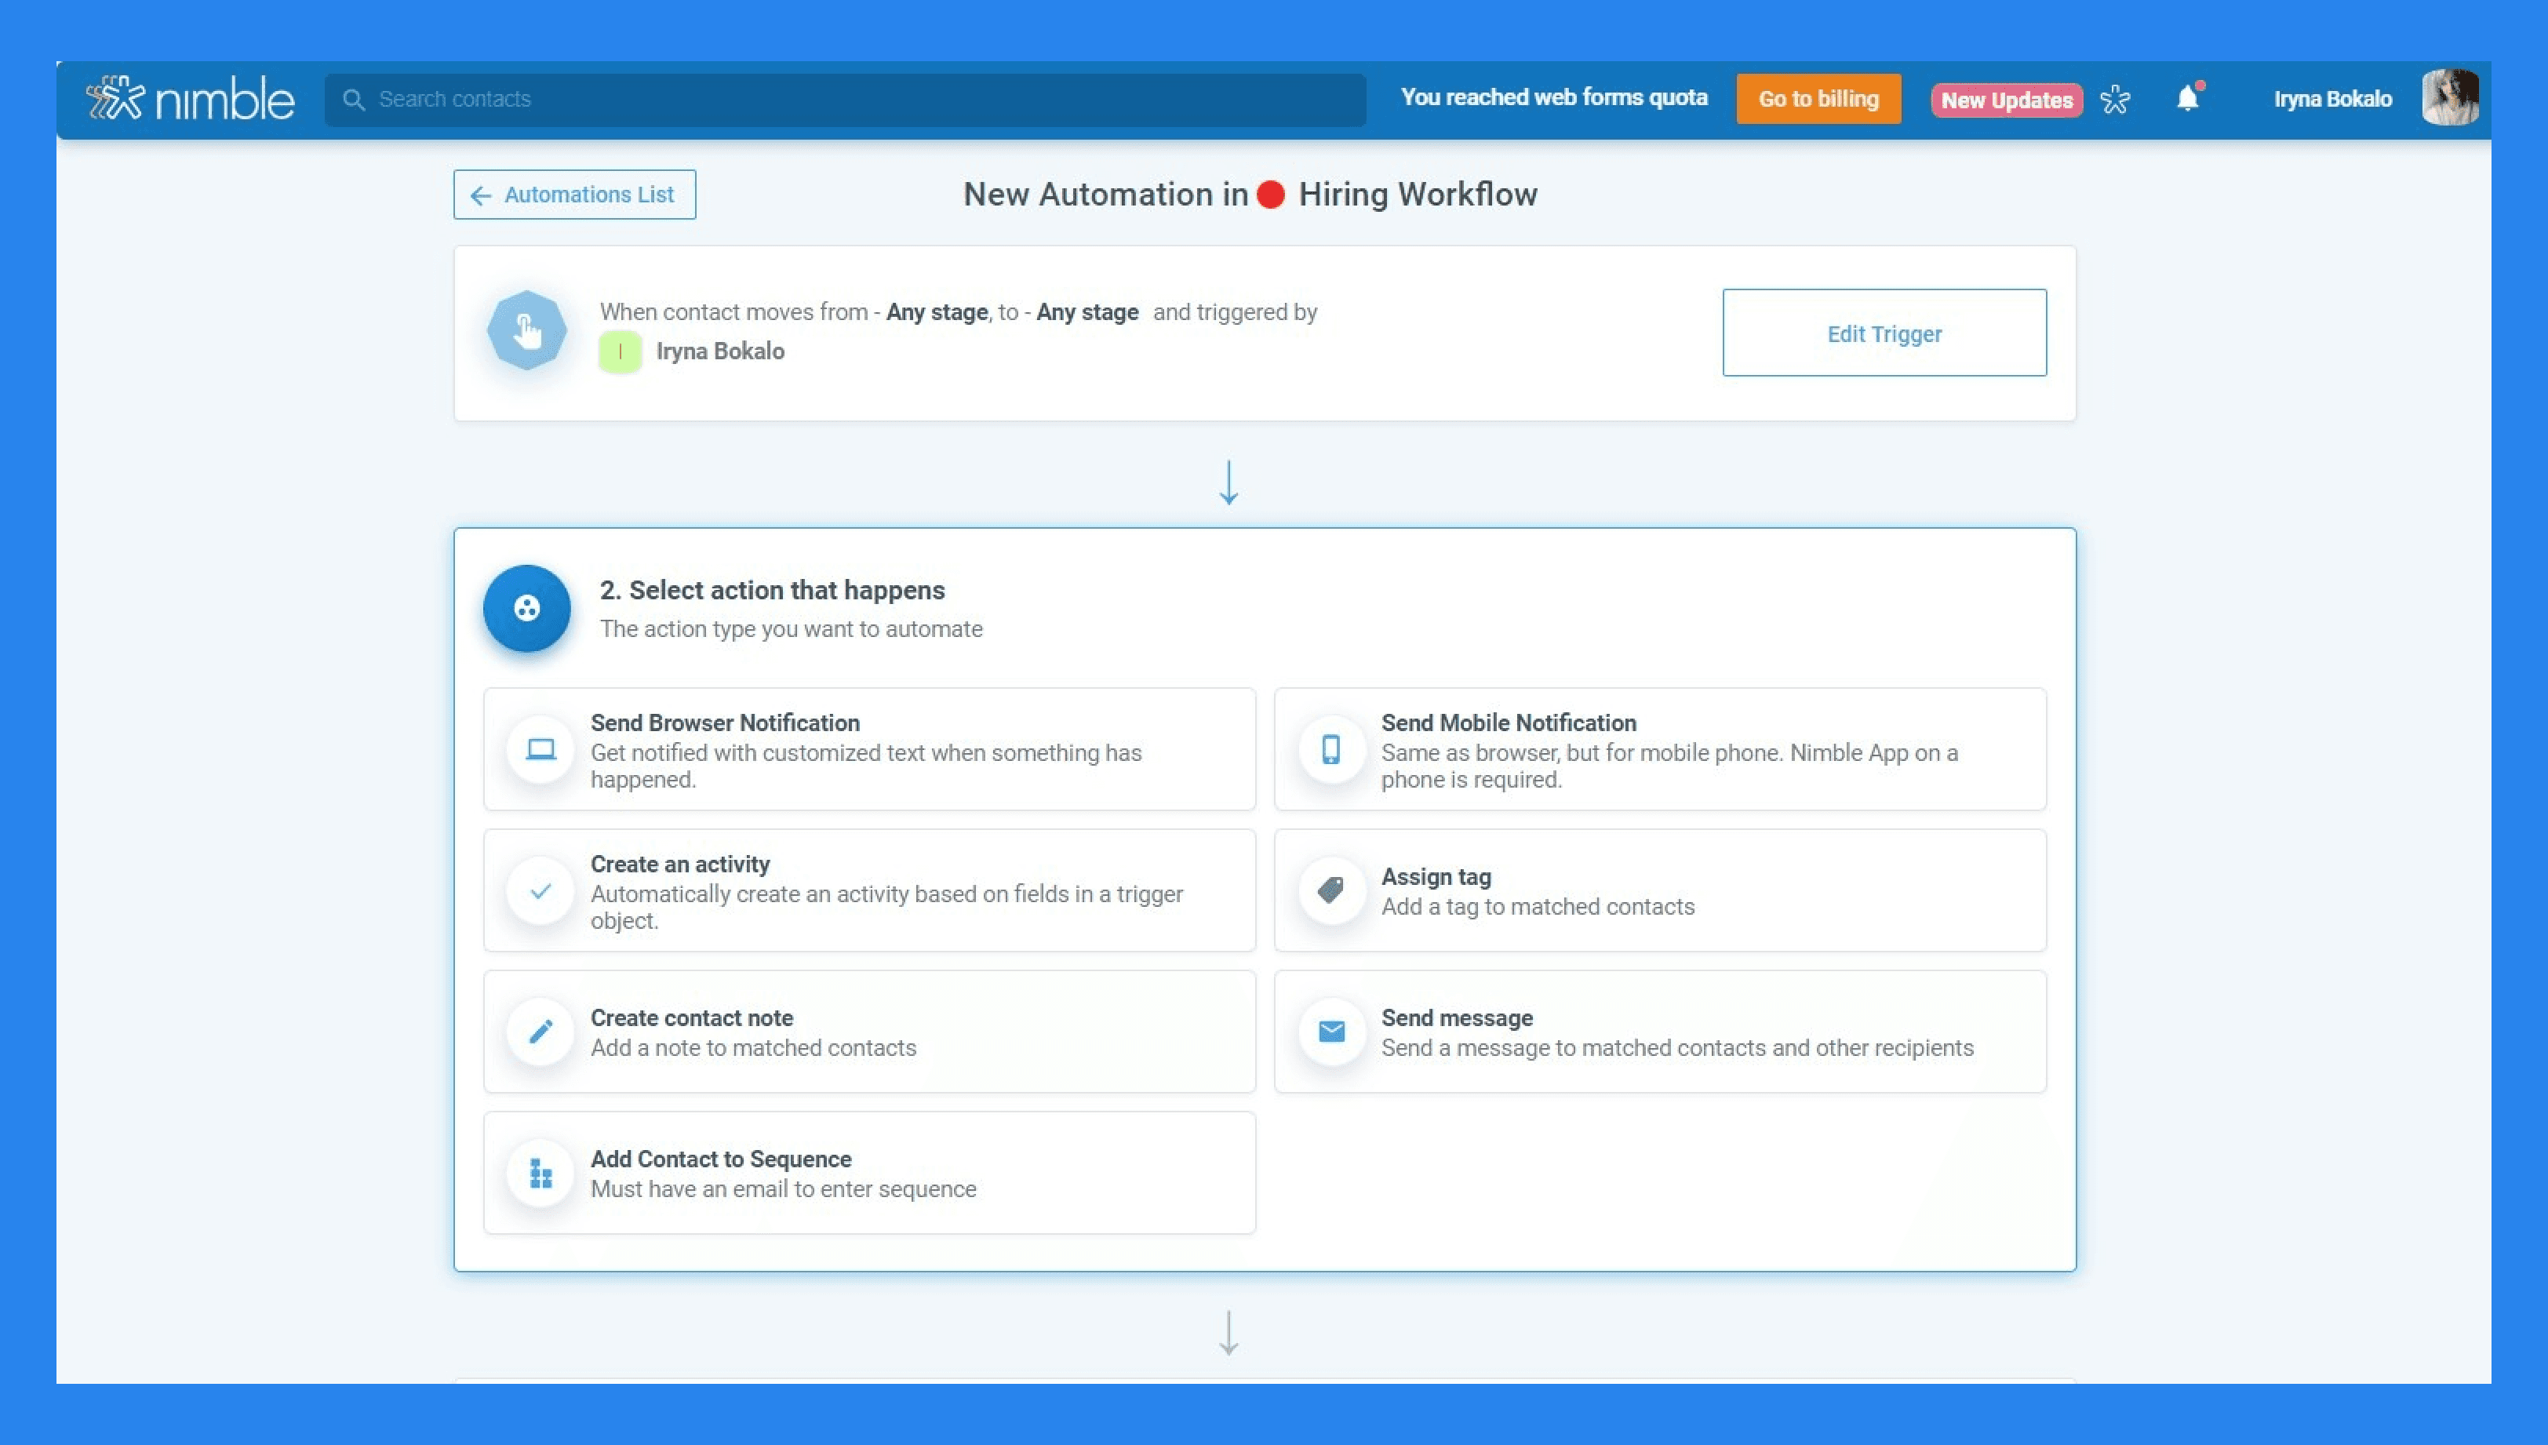Pick the Create contact note action
The height and width of the screenshot is (1445, 2548).
pos(869,1032)
